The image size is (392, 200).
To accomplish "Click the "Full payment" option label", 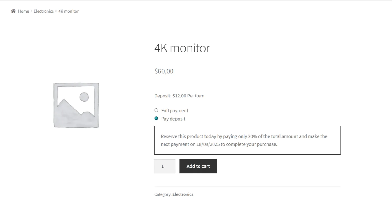I will click(x=175, y=110).
